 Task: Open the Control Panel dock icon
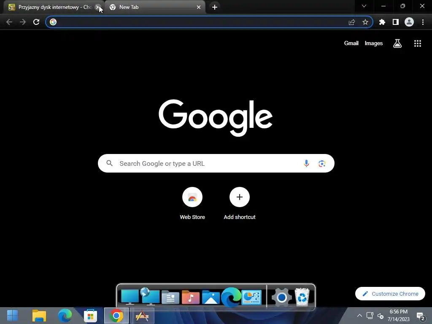tap(251, 297)
